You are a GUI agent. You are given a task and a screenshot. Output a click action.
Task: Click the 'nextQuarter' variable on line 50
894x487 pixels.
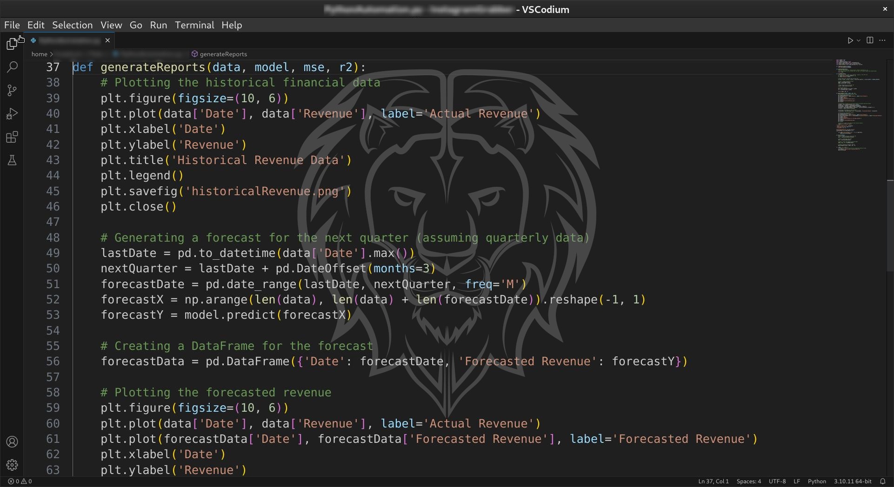[x=139, y=269]
